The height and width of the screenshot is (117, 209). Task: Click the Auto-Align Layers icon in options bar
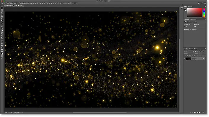click(x=61, y=3)
